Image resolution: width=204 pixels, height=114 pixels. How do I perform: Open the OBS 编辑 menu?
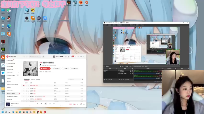[x=110, y=25]
